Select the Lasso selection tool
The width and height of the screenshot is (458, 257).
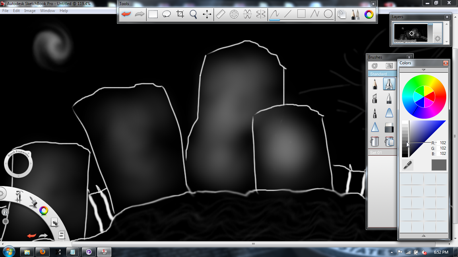pos(167,14)
